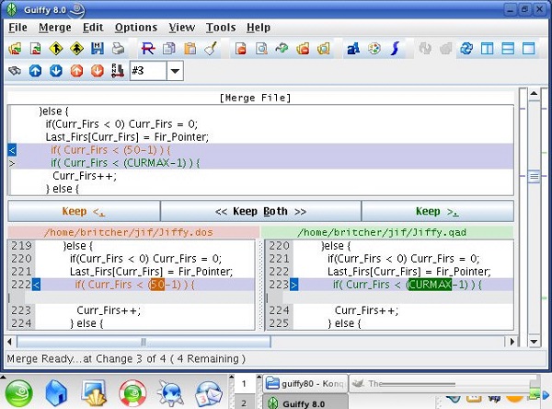This screenshot has height=409, width=552.
Task: Click the home folder taskbar icon
Action: pyautogui.click(x=56, y=392)
